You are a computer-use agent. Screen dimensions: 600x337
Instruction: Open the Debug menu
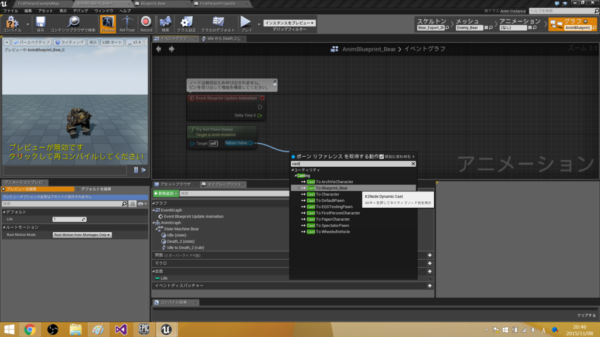coord(80,11)
